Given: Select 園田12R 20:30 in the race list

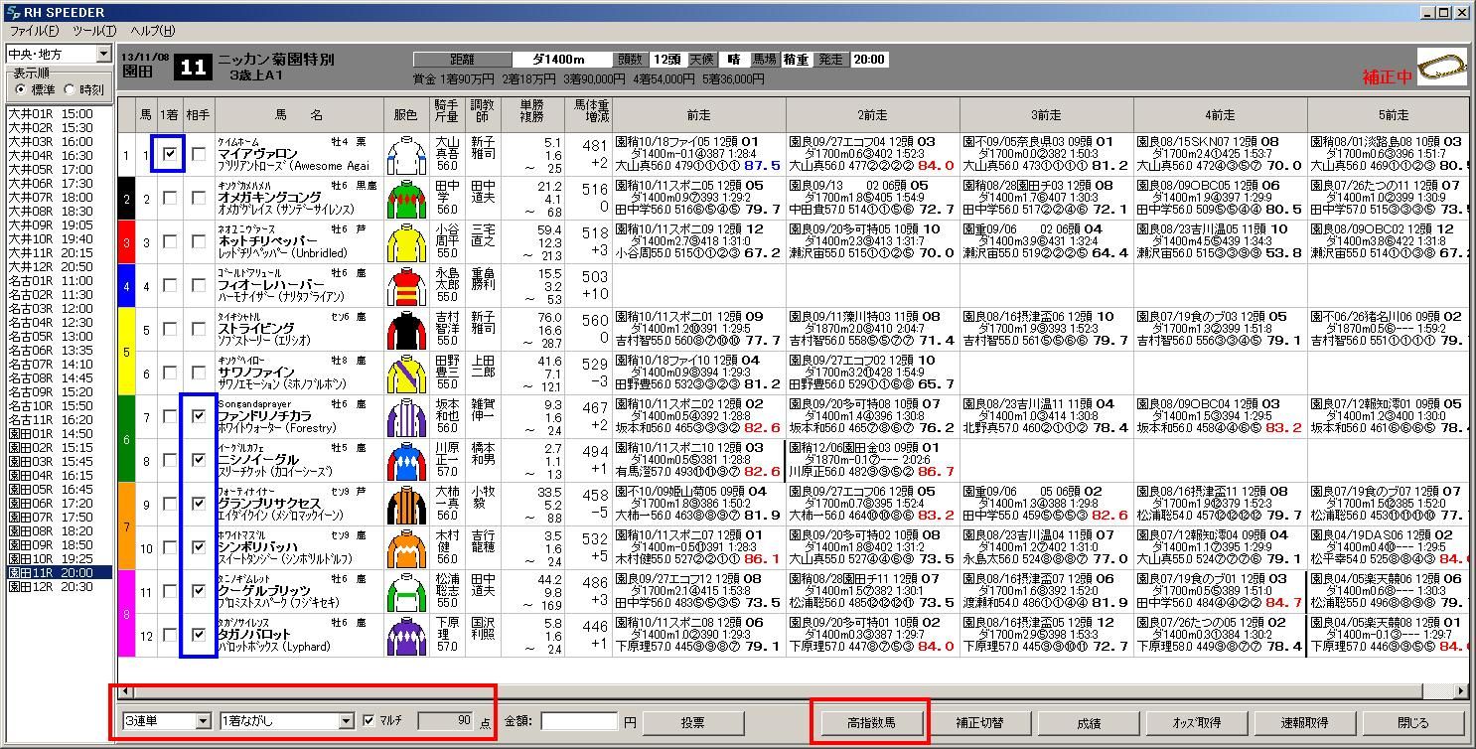Looking at the screenshot, I should (59, 587).
